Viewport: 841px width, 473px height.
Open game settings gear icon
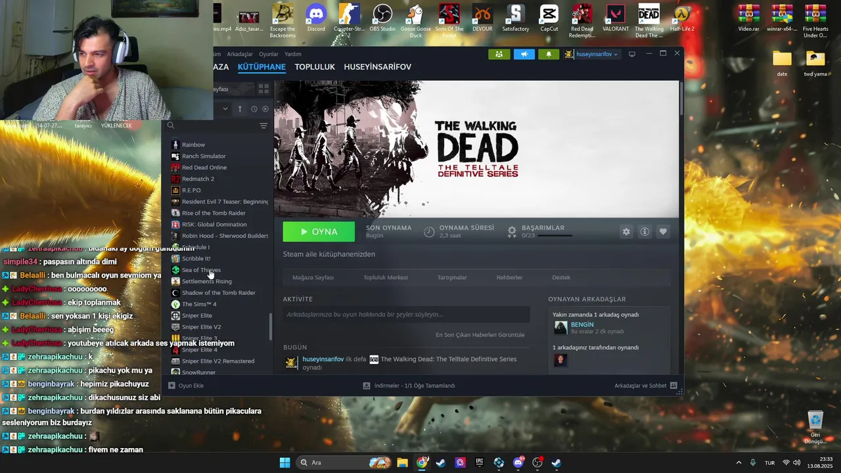coord(626,231)
